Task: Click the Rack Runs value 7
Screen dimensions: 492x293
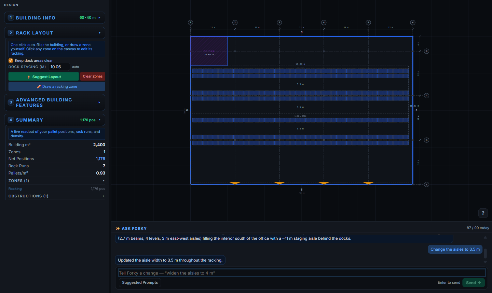Action: pyautogui.click(x=104, y=166)
